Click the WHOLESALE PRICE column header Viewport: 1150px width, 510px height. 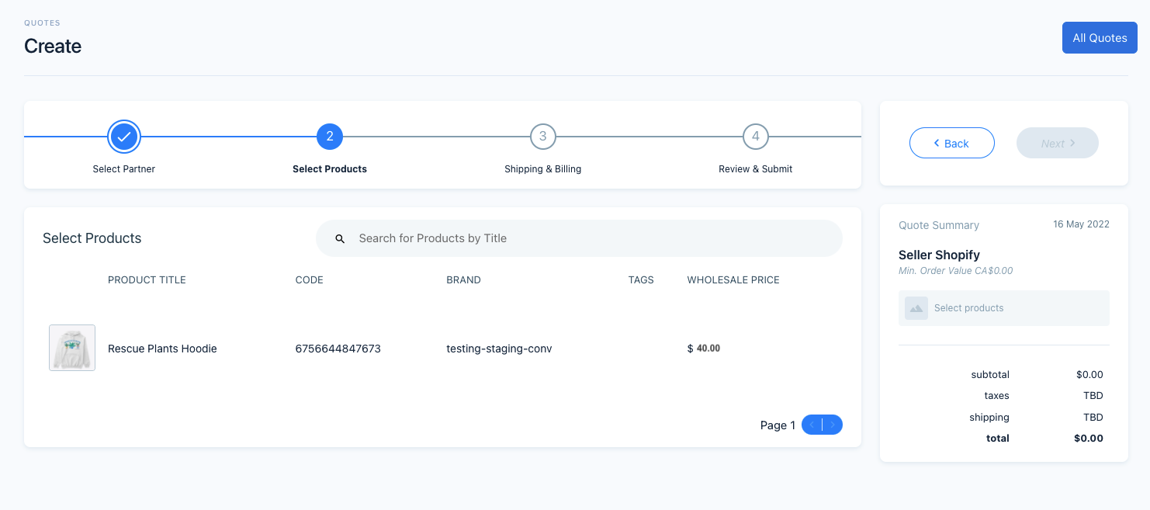[733, 279]
